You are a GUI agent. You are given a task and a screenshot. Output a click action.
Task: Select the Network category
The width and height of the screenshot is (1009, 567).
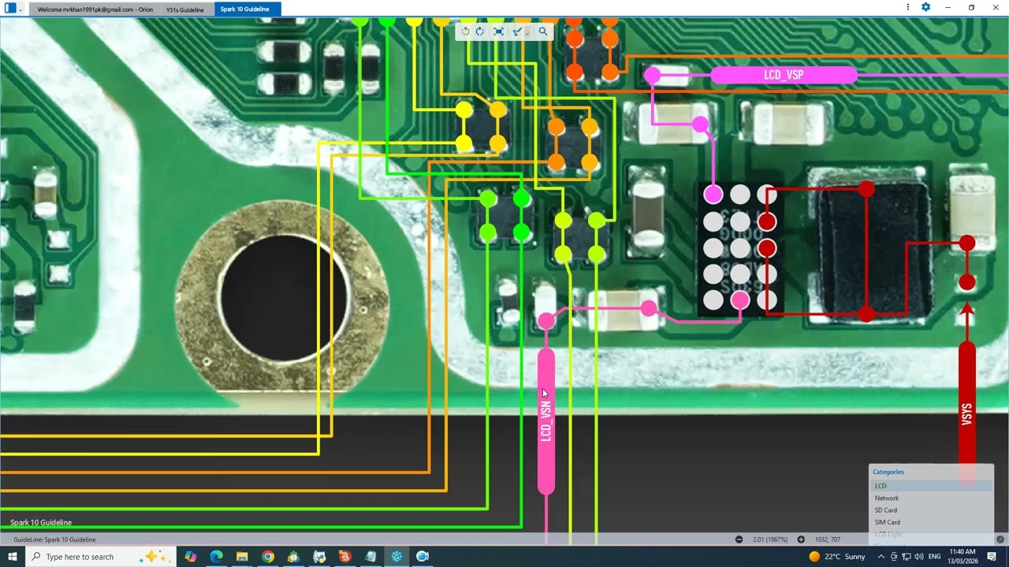coord(886,498)
